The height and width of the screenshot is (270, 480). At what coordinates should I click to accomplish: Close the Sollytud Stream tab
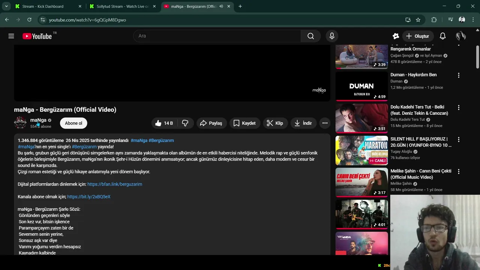pyautogui.click(x=154, y=6)
